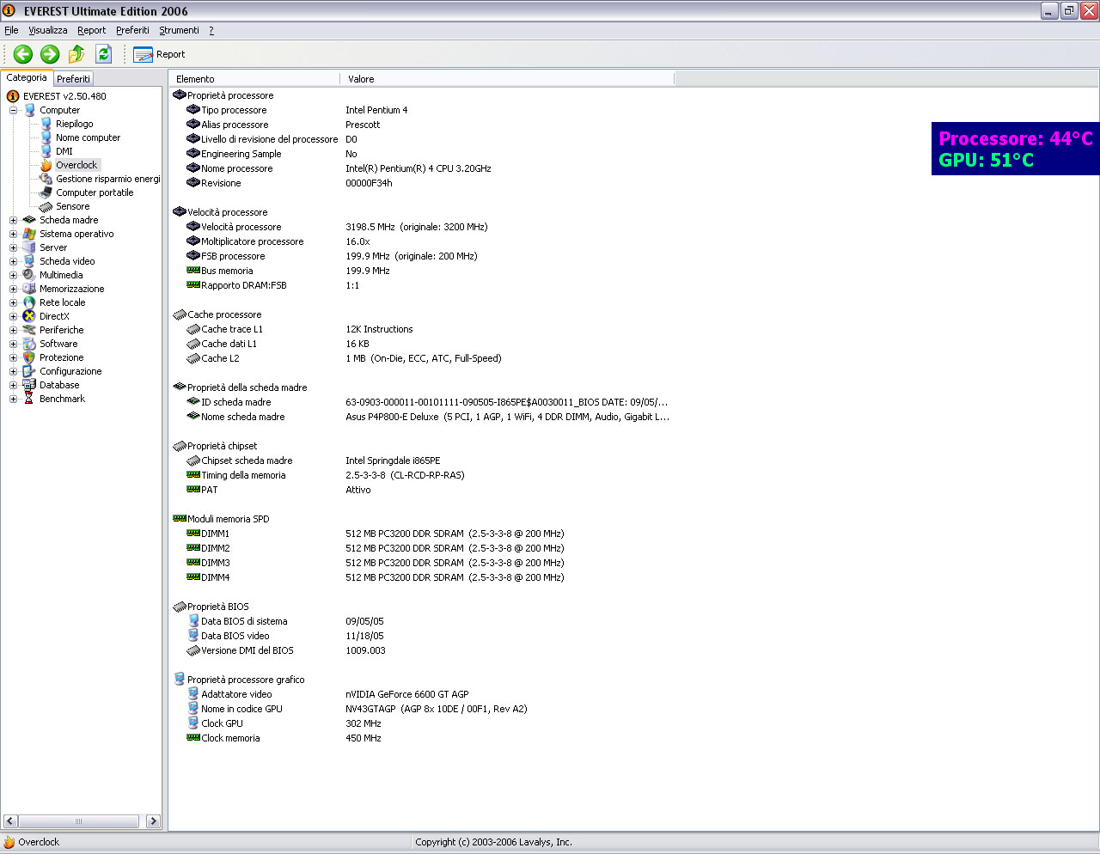Expand the Scheda video tree node
Screen dimensions: 1100x854
pyautogui.click(x=13, y=261)
